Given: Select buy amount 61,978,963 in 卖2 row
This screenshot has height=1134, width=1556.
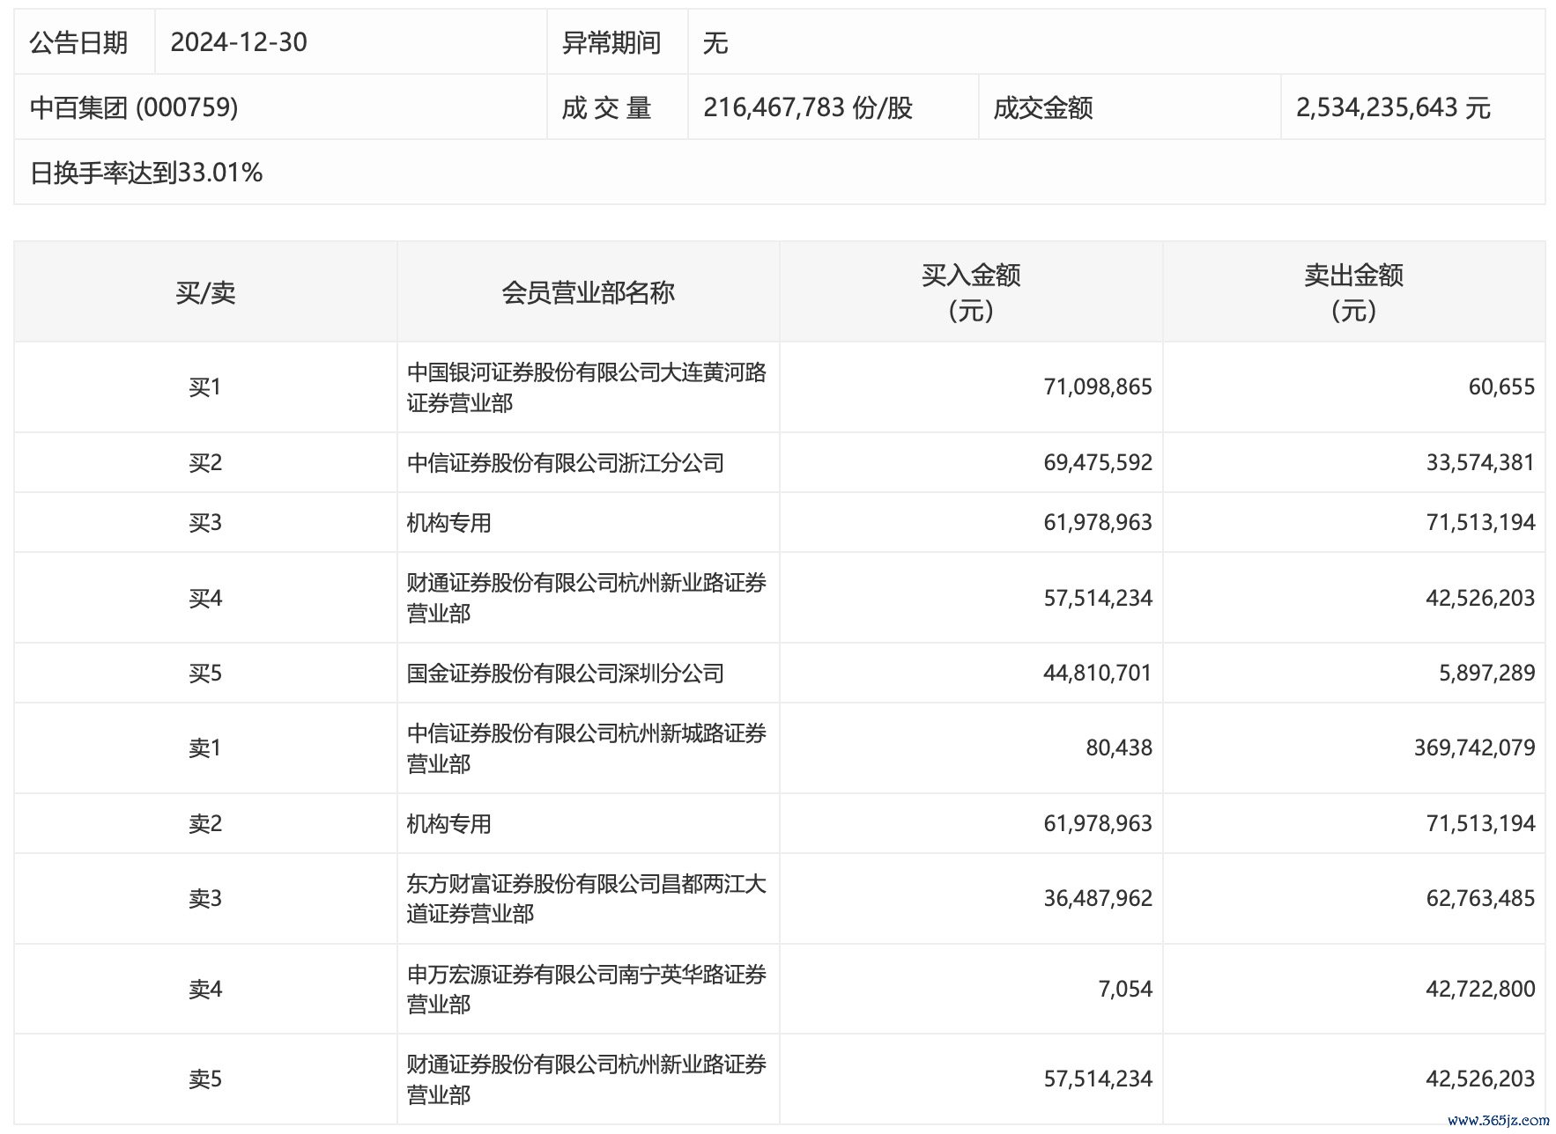Looking at the screenshot, I should [x=1098, y=823].
